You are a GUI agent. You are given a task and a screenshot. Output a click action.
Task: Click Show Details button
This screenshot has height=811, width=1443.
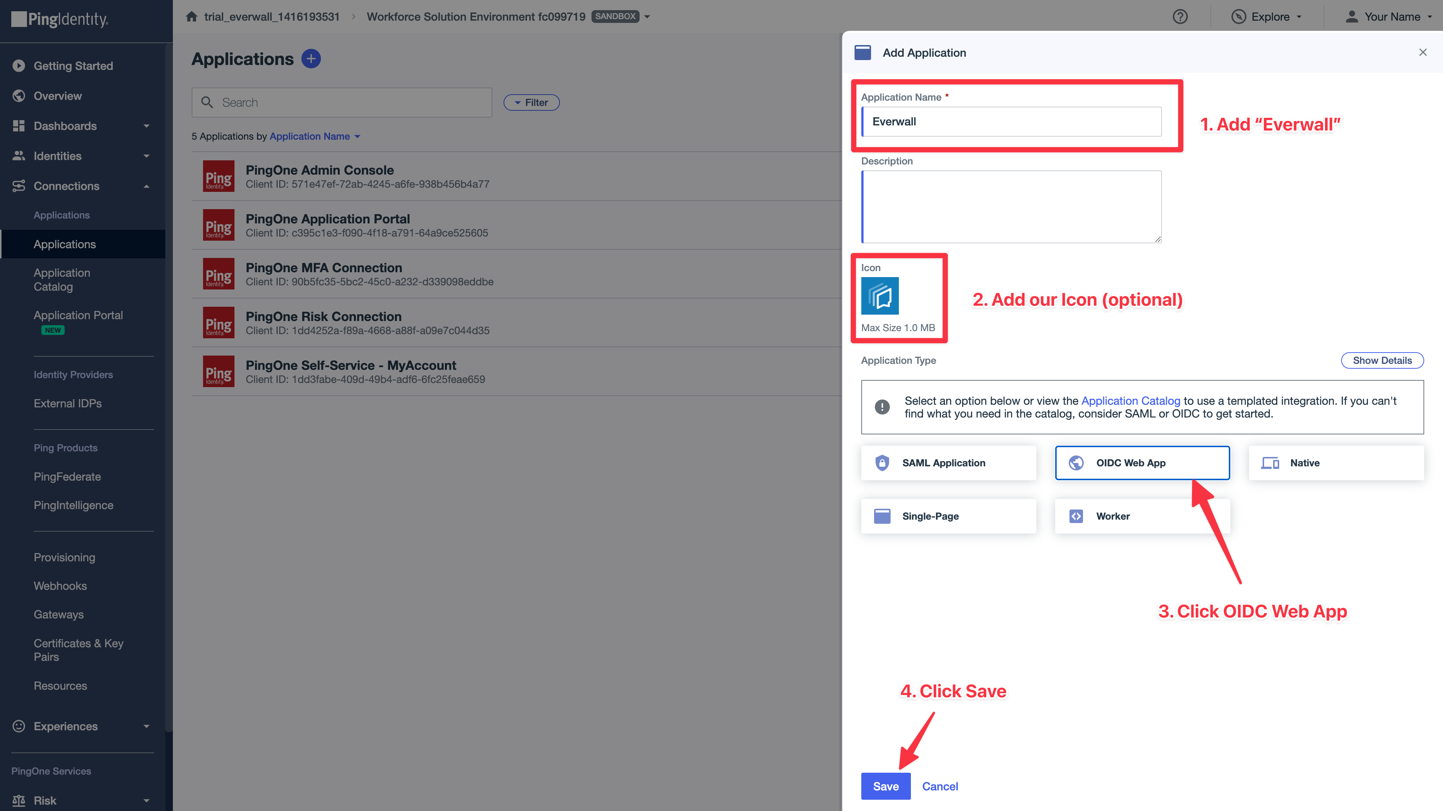pos(1382,360)
